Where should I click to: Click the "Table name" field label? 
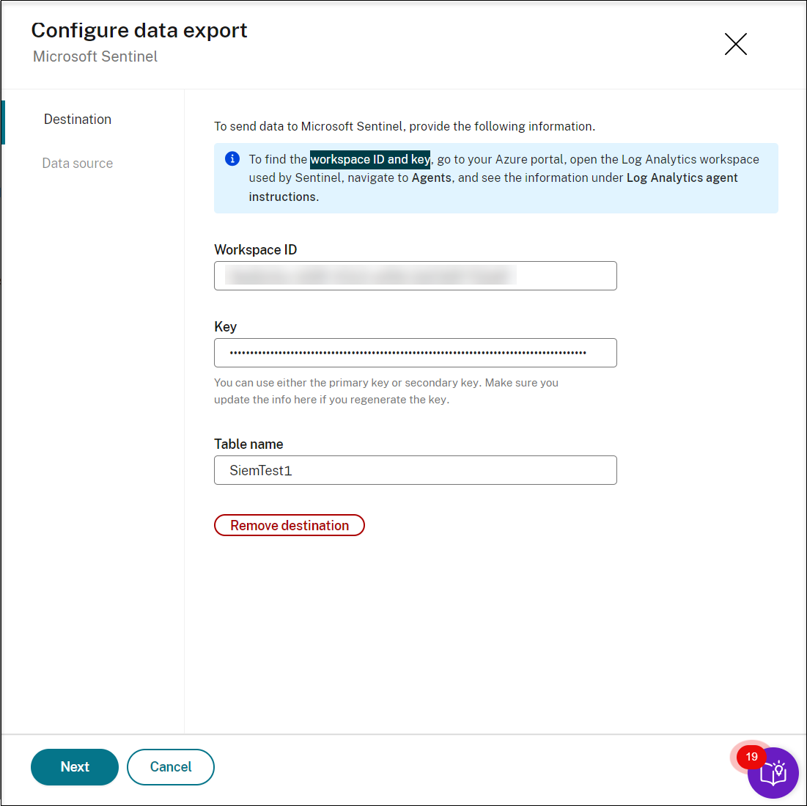pyautogui.click(x=248, y=444)
